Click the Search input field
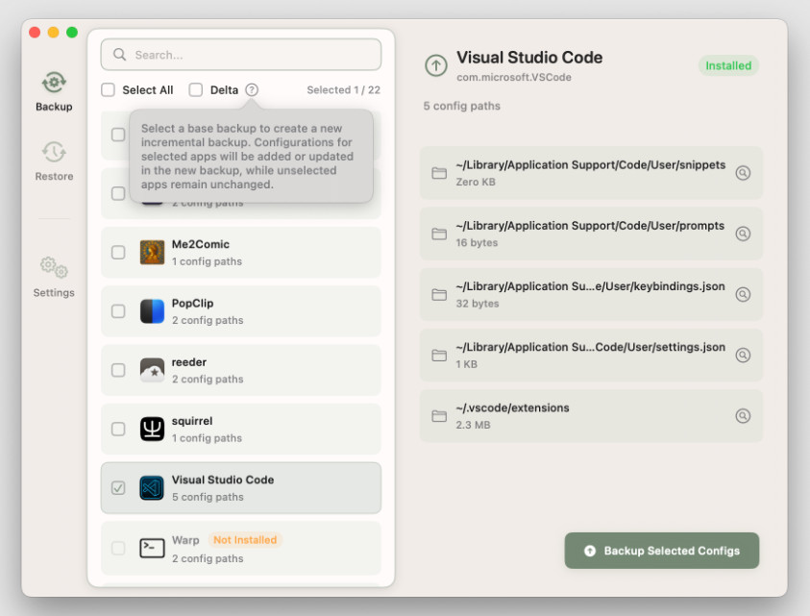The width and height of the screenshot is (810, 616). coord(241,55)
